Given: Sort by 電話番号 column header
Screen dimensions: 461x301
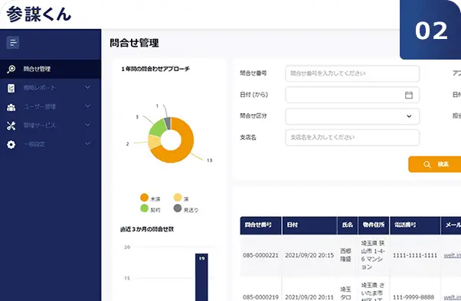Looking at the screenshot, I should coord(415,225).
